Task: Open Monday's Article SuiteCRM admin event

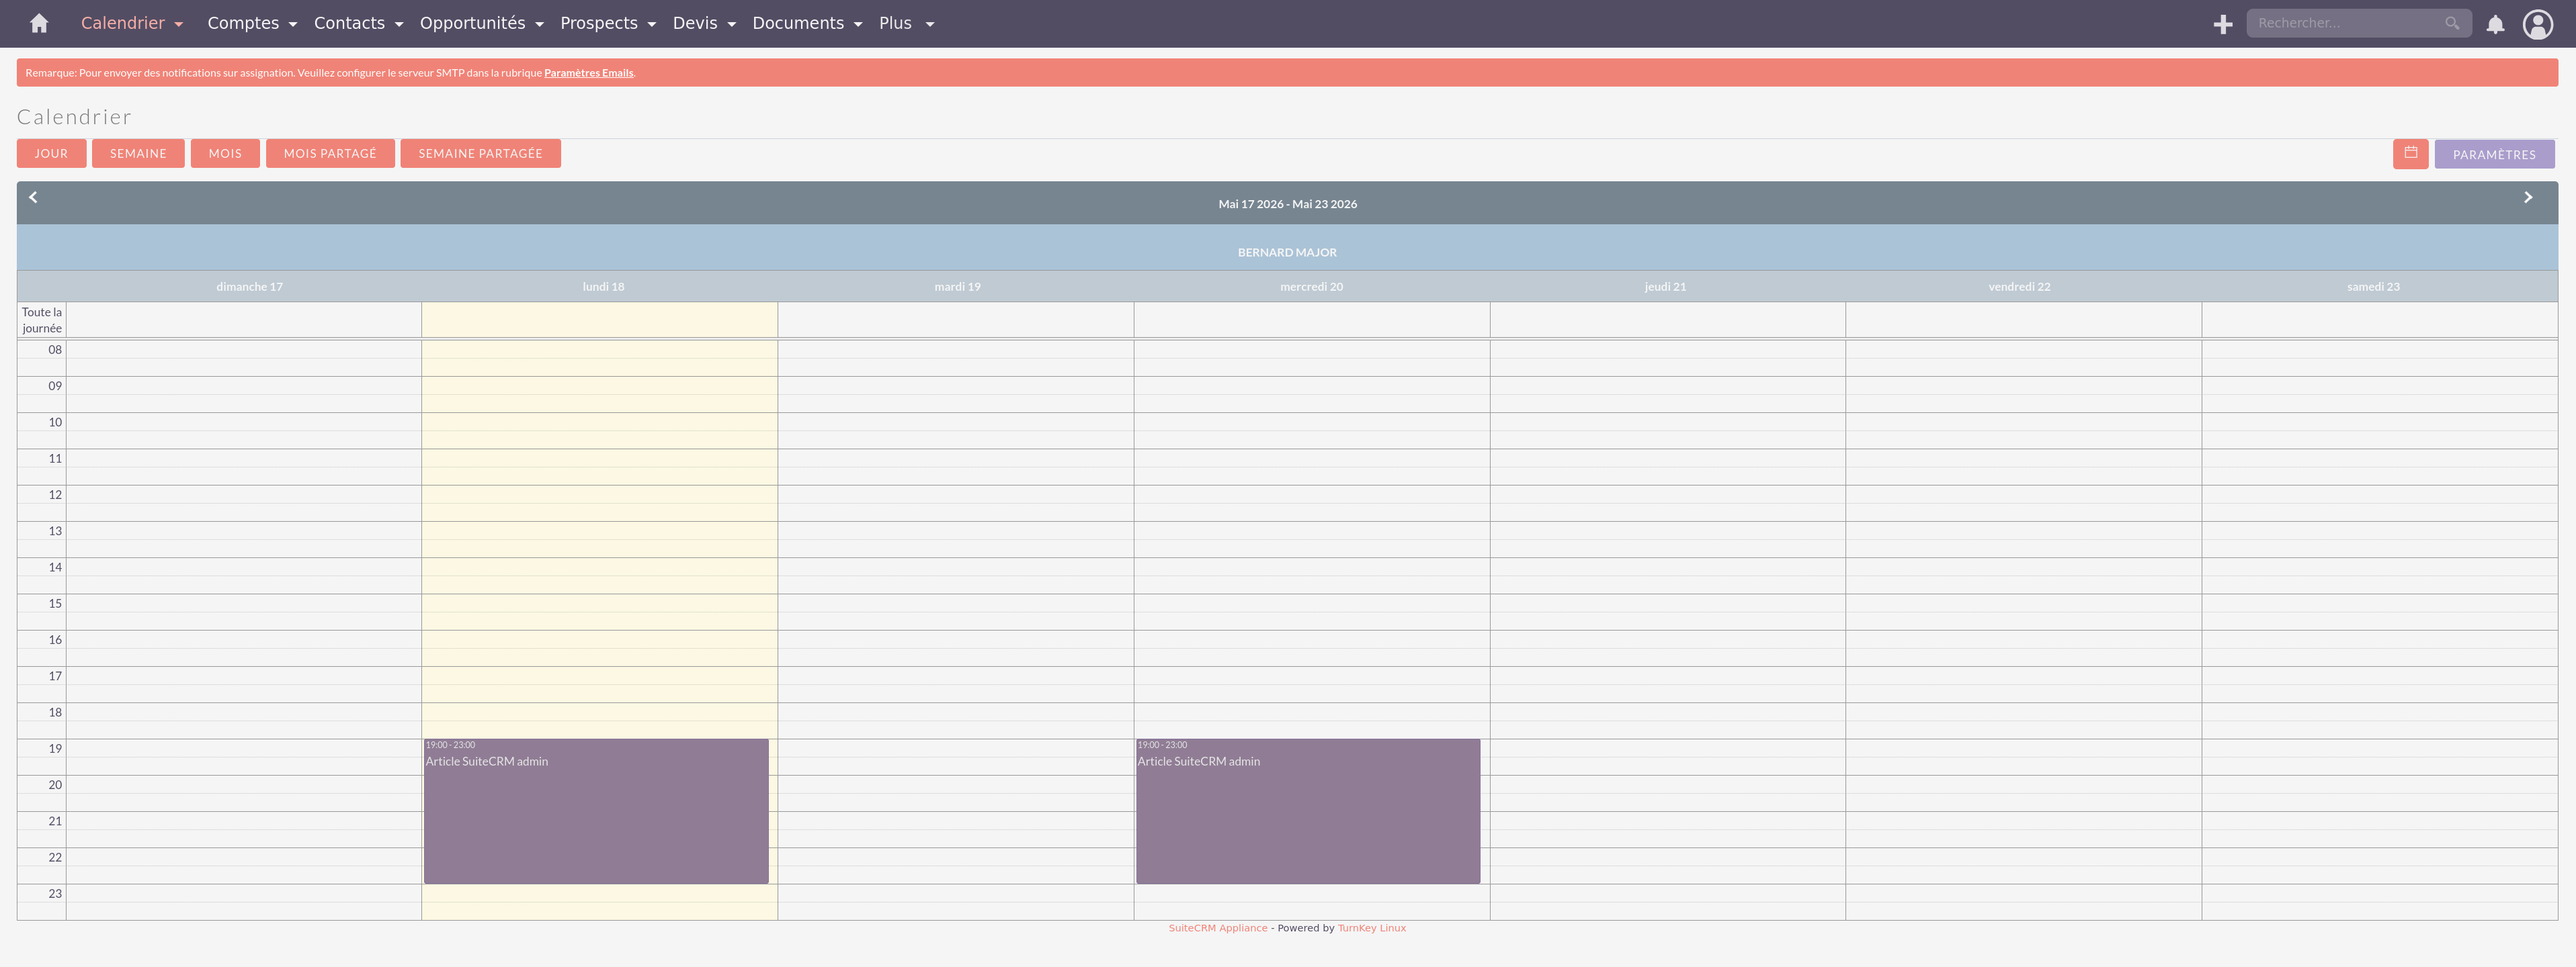Action: [596, 811]
